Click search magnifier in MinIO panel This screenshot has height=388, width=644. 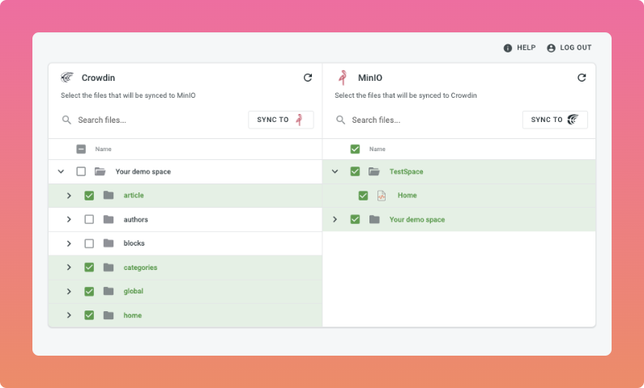click(x=340, y=120)
